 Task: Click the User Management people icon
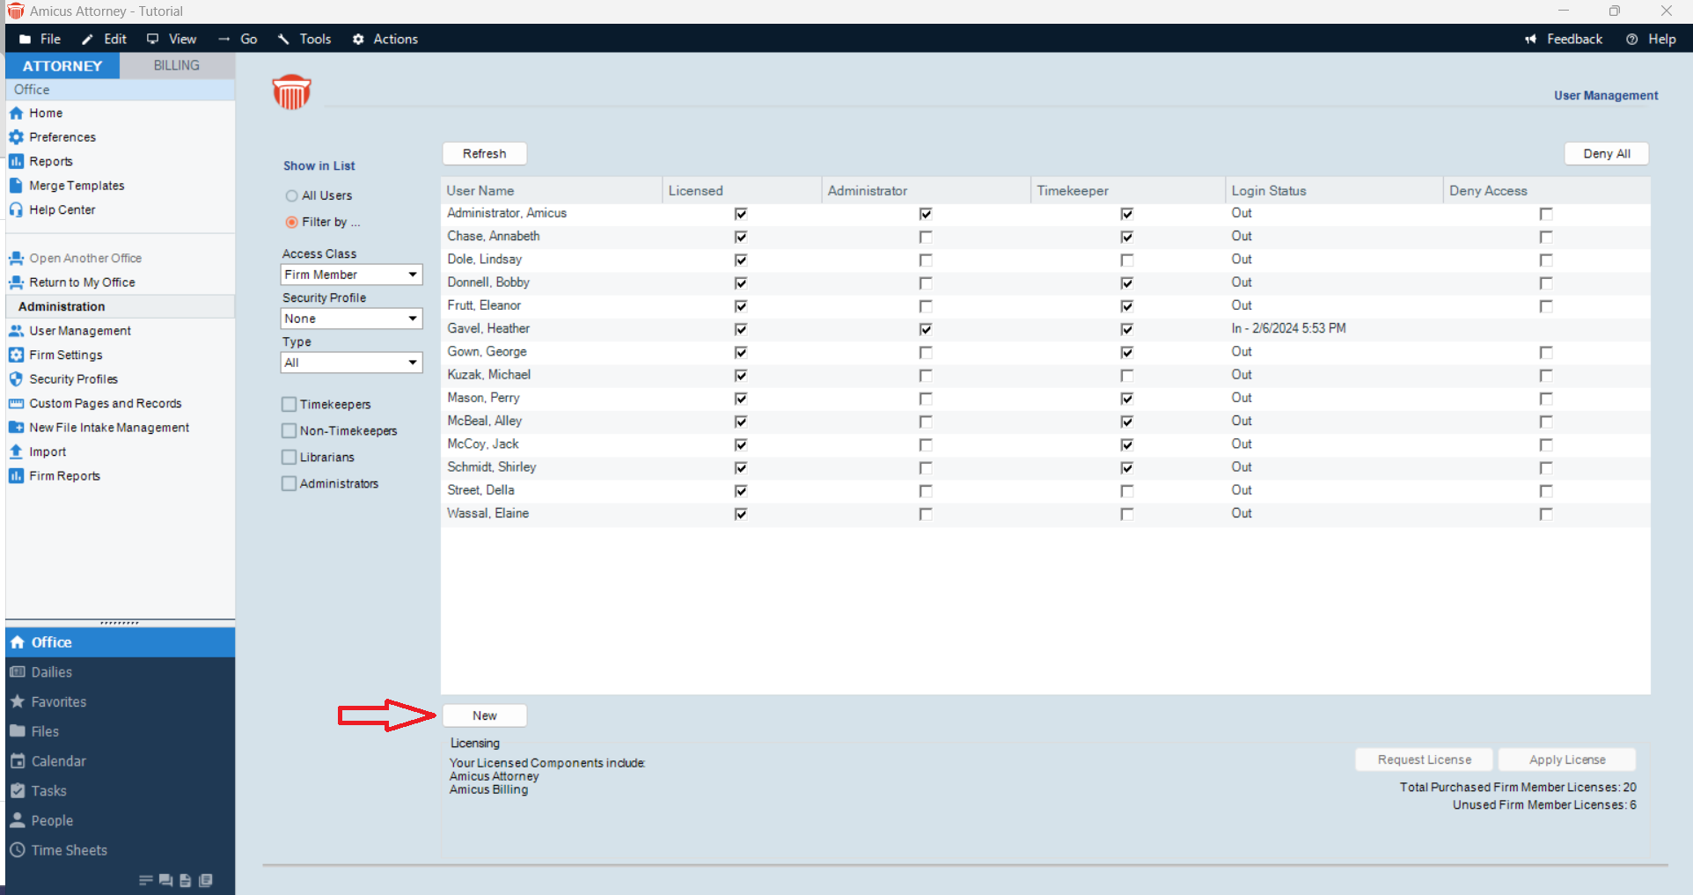[16, 331]
